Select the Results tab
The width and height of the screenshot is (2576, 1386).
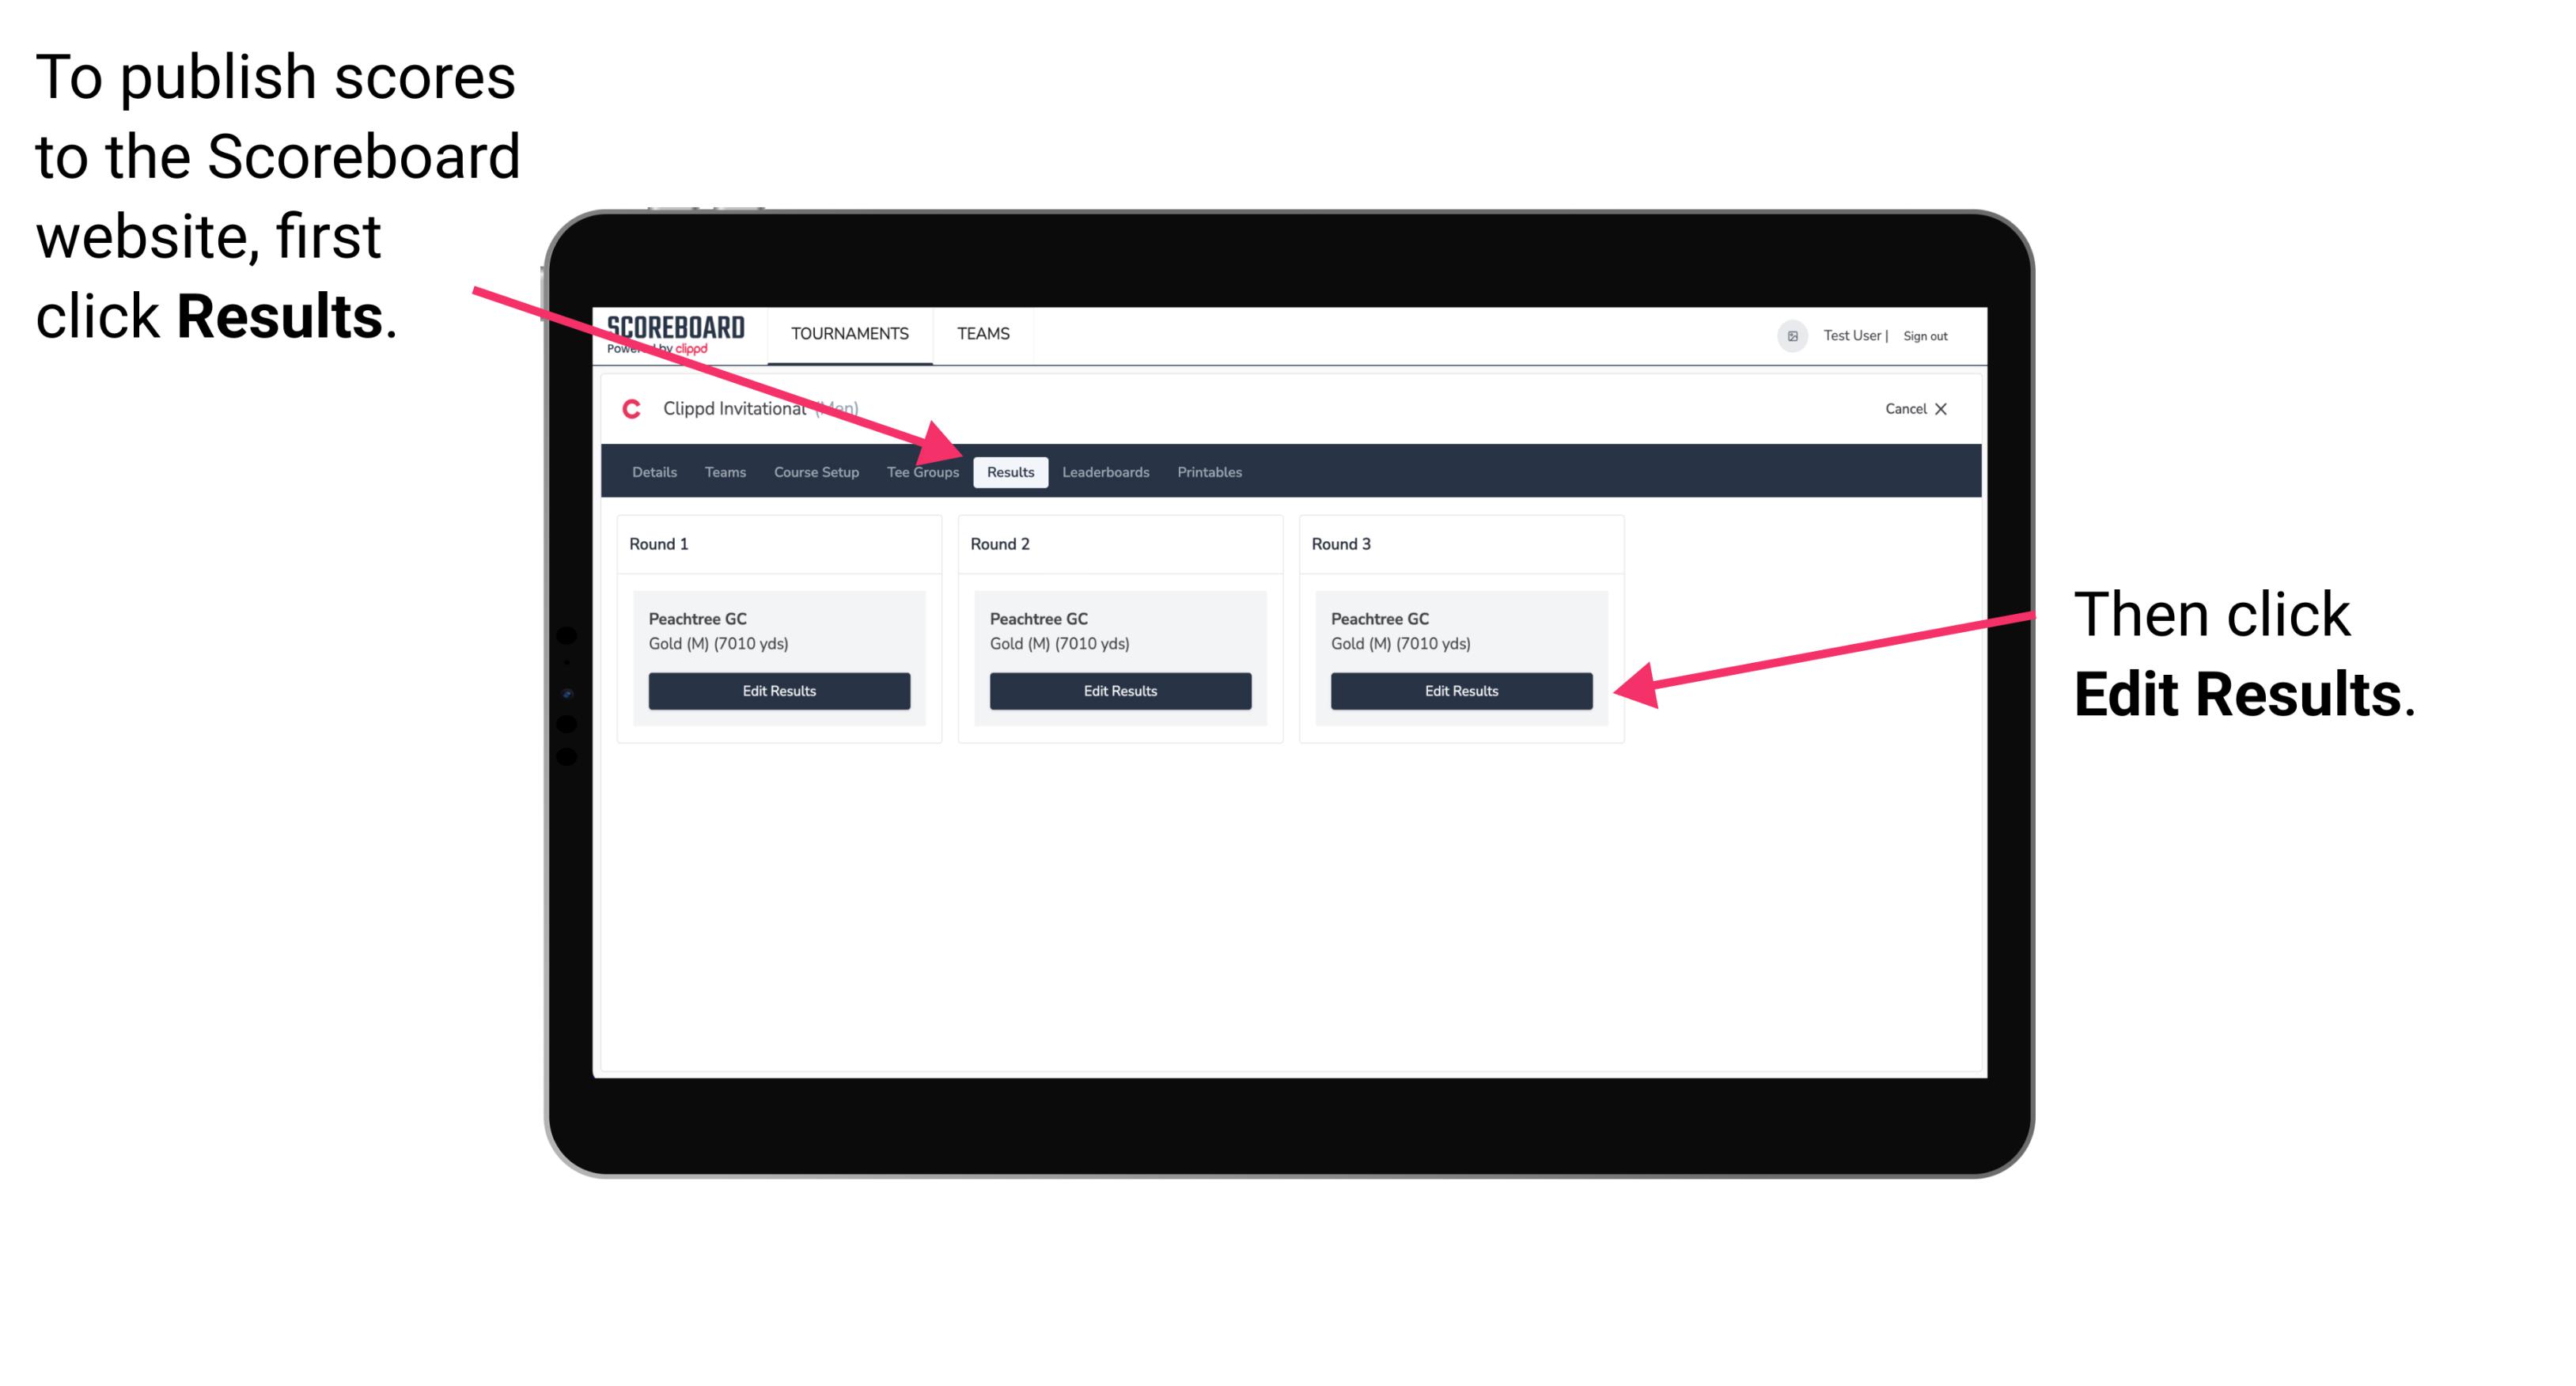click(1009, 471)
